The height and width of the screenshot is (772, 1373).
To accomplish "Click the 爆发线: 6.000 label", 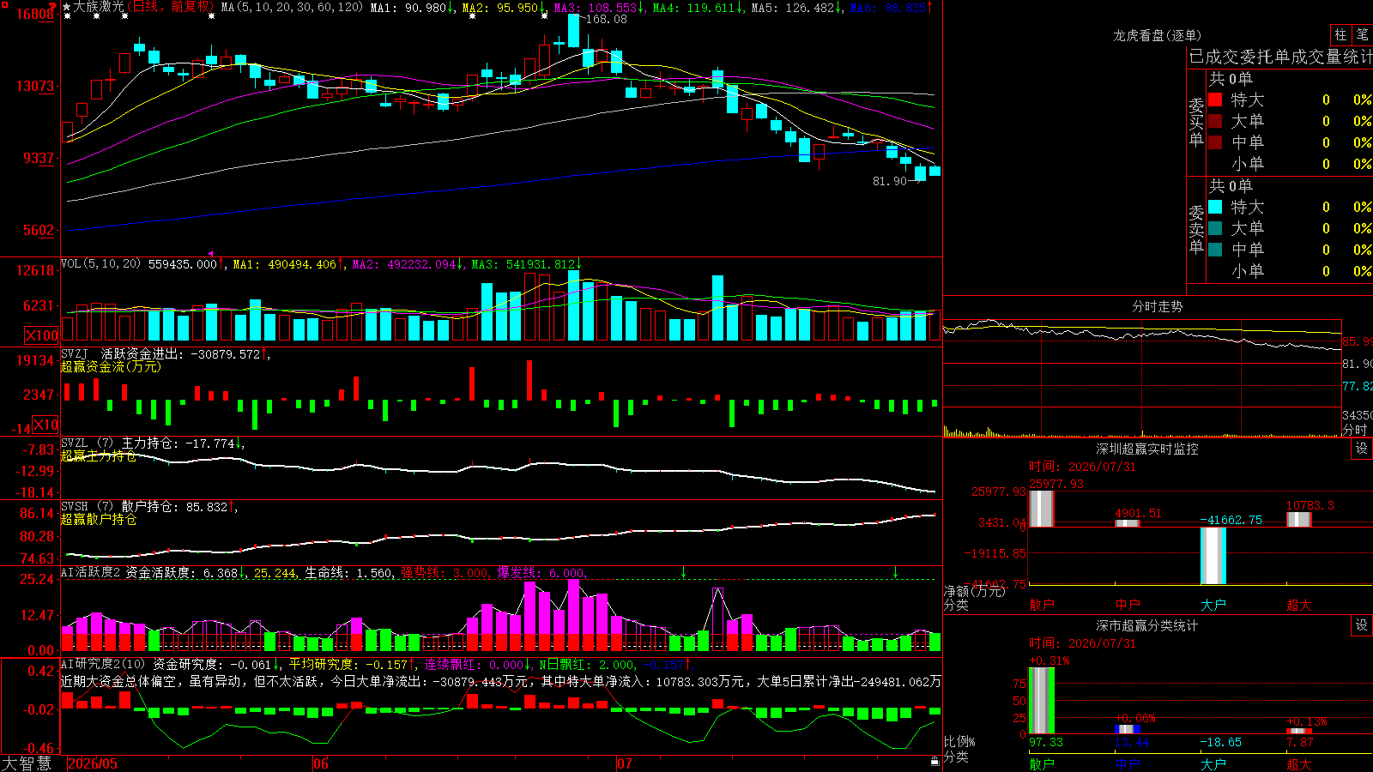I will pos(542,572).
